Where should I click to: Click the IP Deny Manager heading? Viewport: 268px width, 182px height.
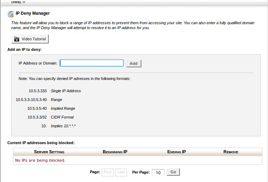pos(33,14)
